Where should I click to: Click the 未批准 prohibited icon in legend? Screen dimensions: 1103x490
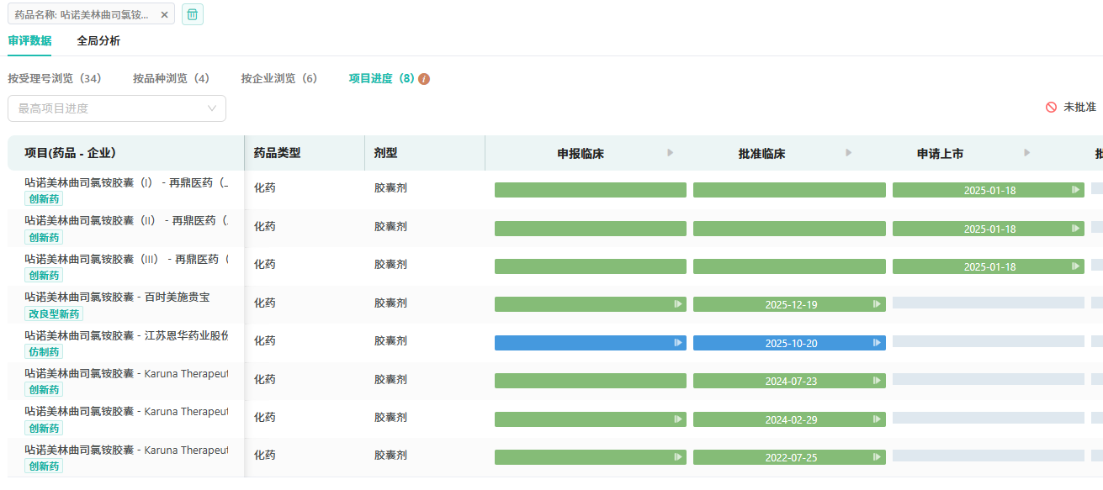1051,108
